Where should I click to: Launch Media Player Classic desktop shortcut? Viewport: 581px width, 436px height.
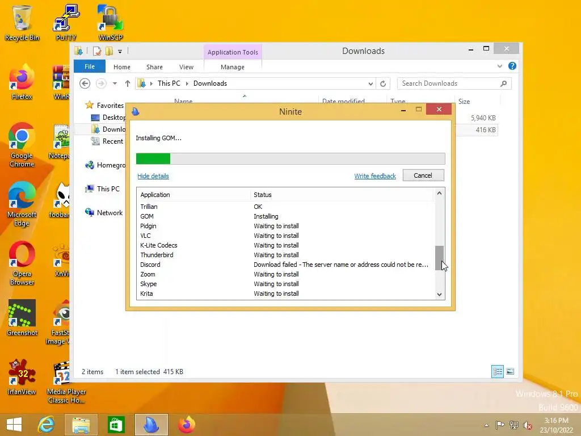click(66, 382)
